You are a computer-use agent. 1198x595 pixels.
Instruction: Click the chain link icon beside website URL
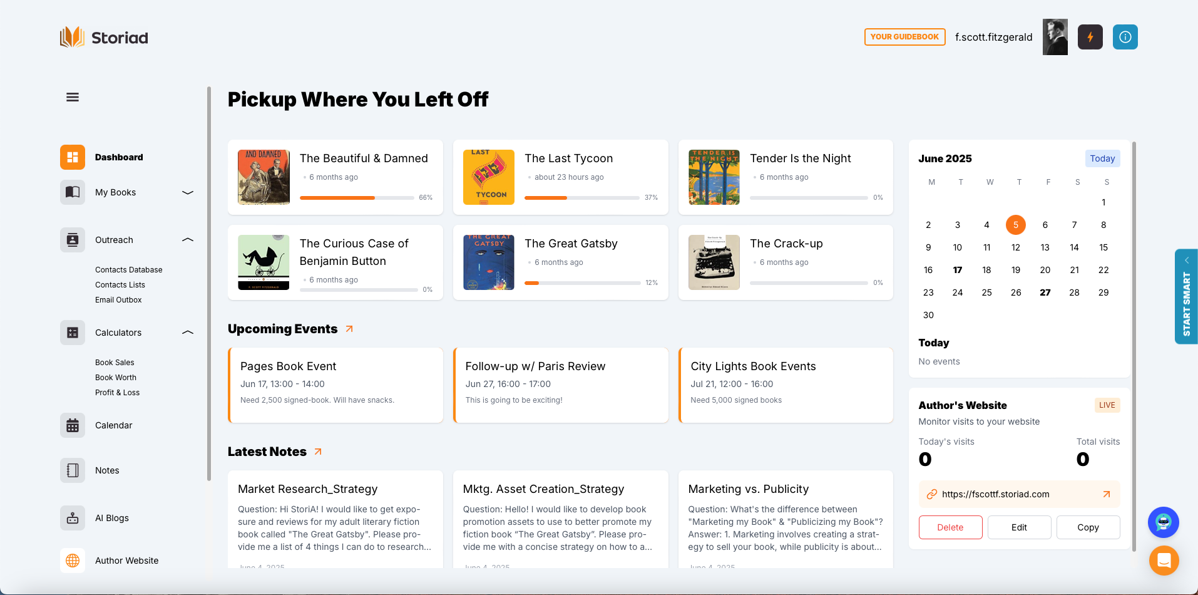click(932, 494)
